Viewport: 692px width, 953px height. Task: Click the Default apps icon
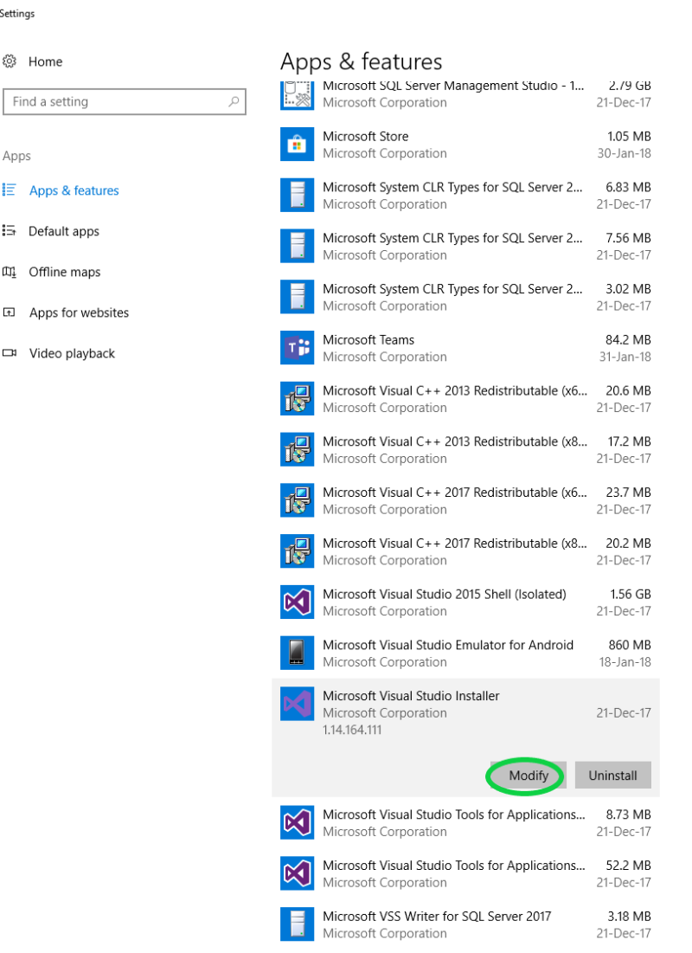10,231
